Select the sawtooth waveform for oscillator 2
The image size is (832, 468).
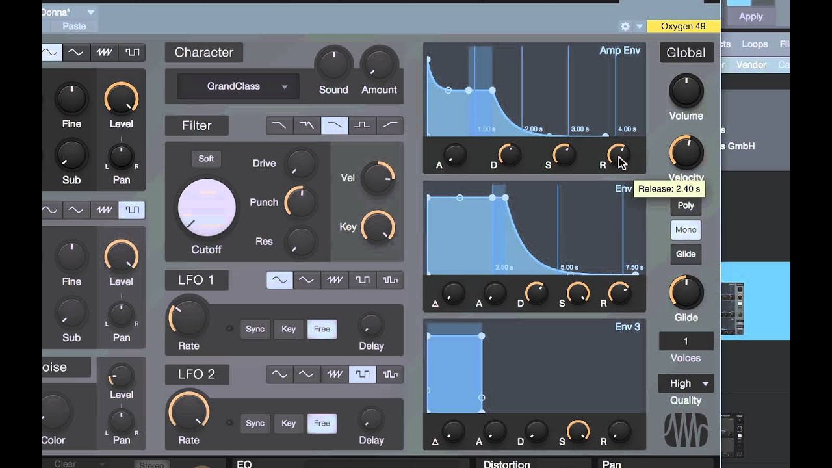pyautogui.click(x=104, y=210)
